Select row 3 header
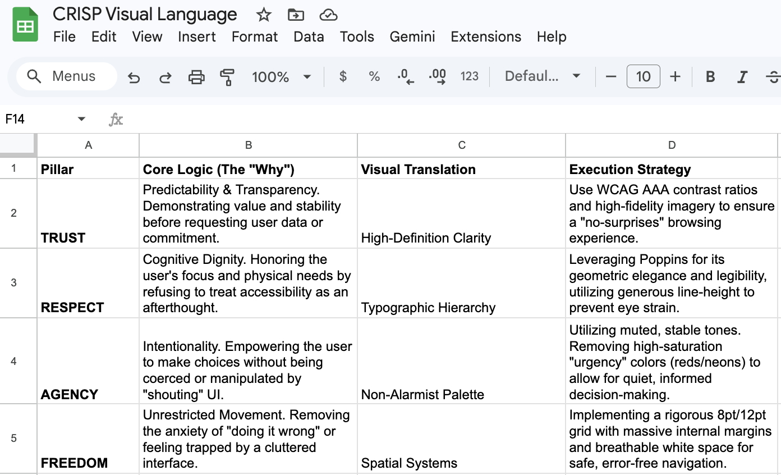This screenshot has width=781, height=475. [18, 283]
